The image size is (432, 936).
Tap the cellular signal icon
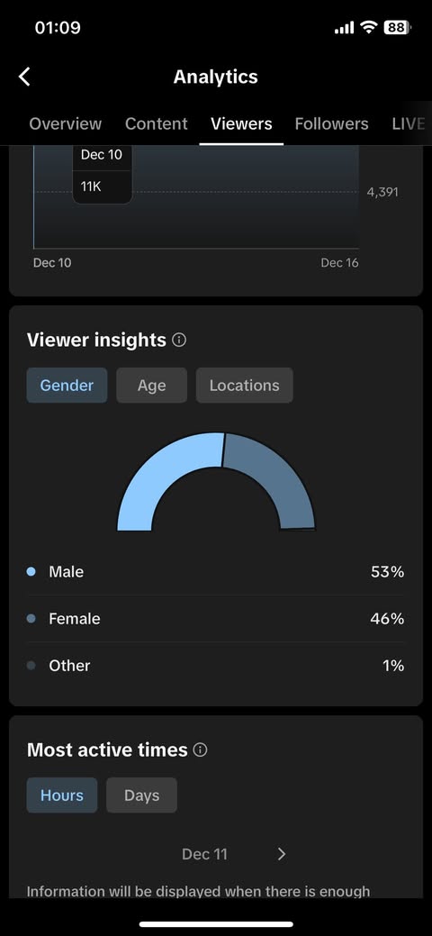[345, 28]
